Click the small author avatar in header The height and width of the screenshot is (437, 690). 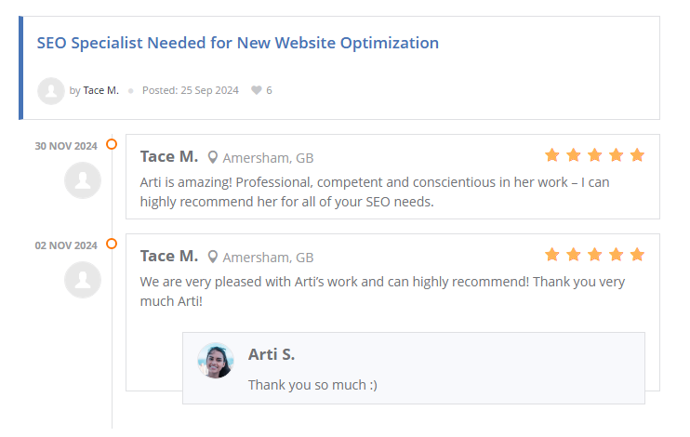click(x=50, y=90)
